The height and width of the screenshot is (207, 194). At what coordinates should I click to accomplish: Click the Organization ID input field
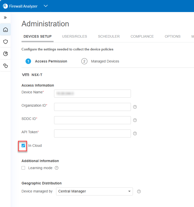tap(92, 107)
